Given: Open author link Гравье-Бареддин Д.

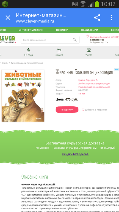Looking at the screenshot, I should (88, 80).
